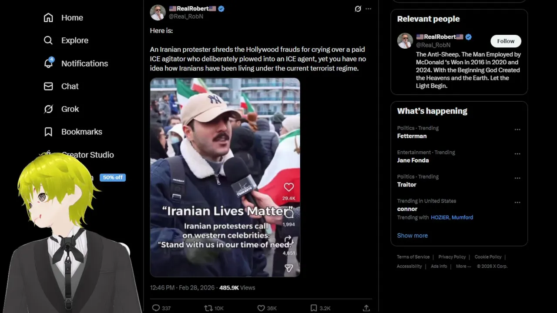Show more trending topics
This screenshot has height=313, width=557.
click(x=412, y=236)
